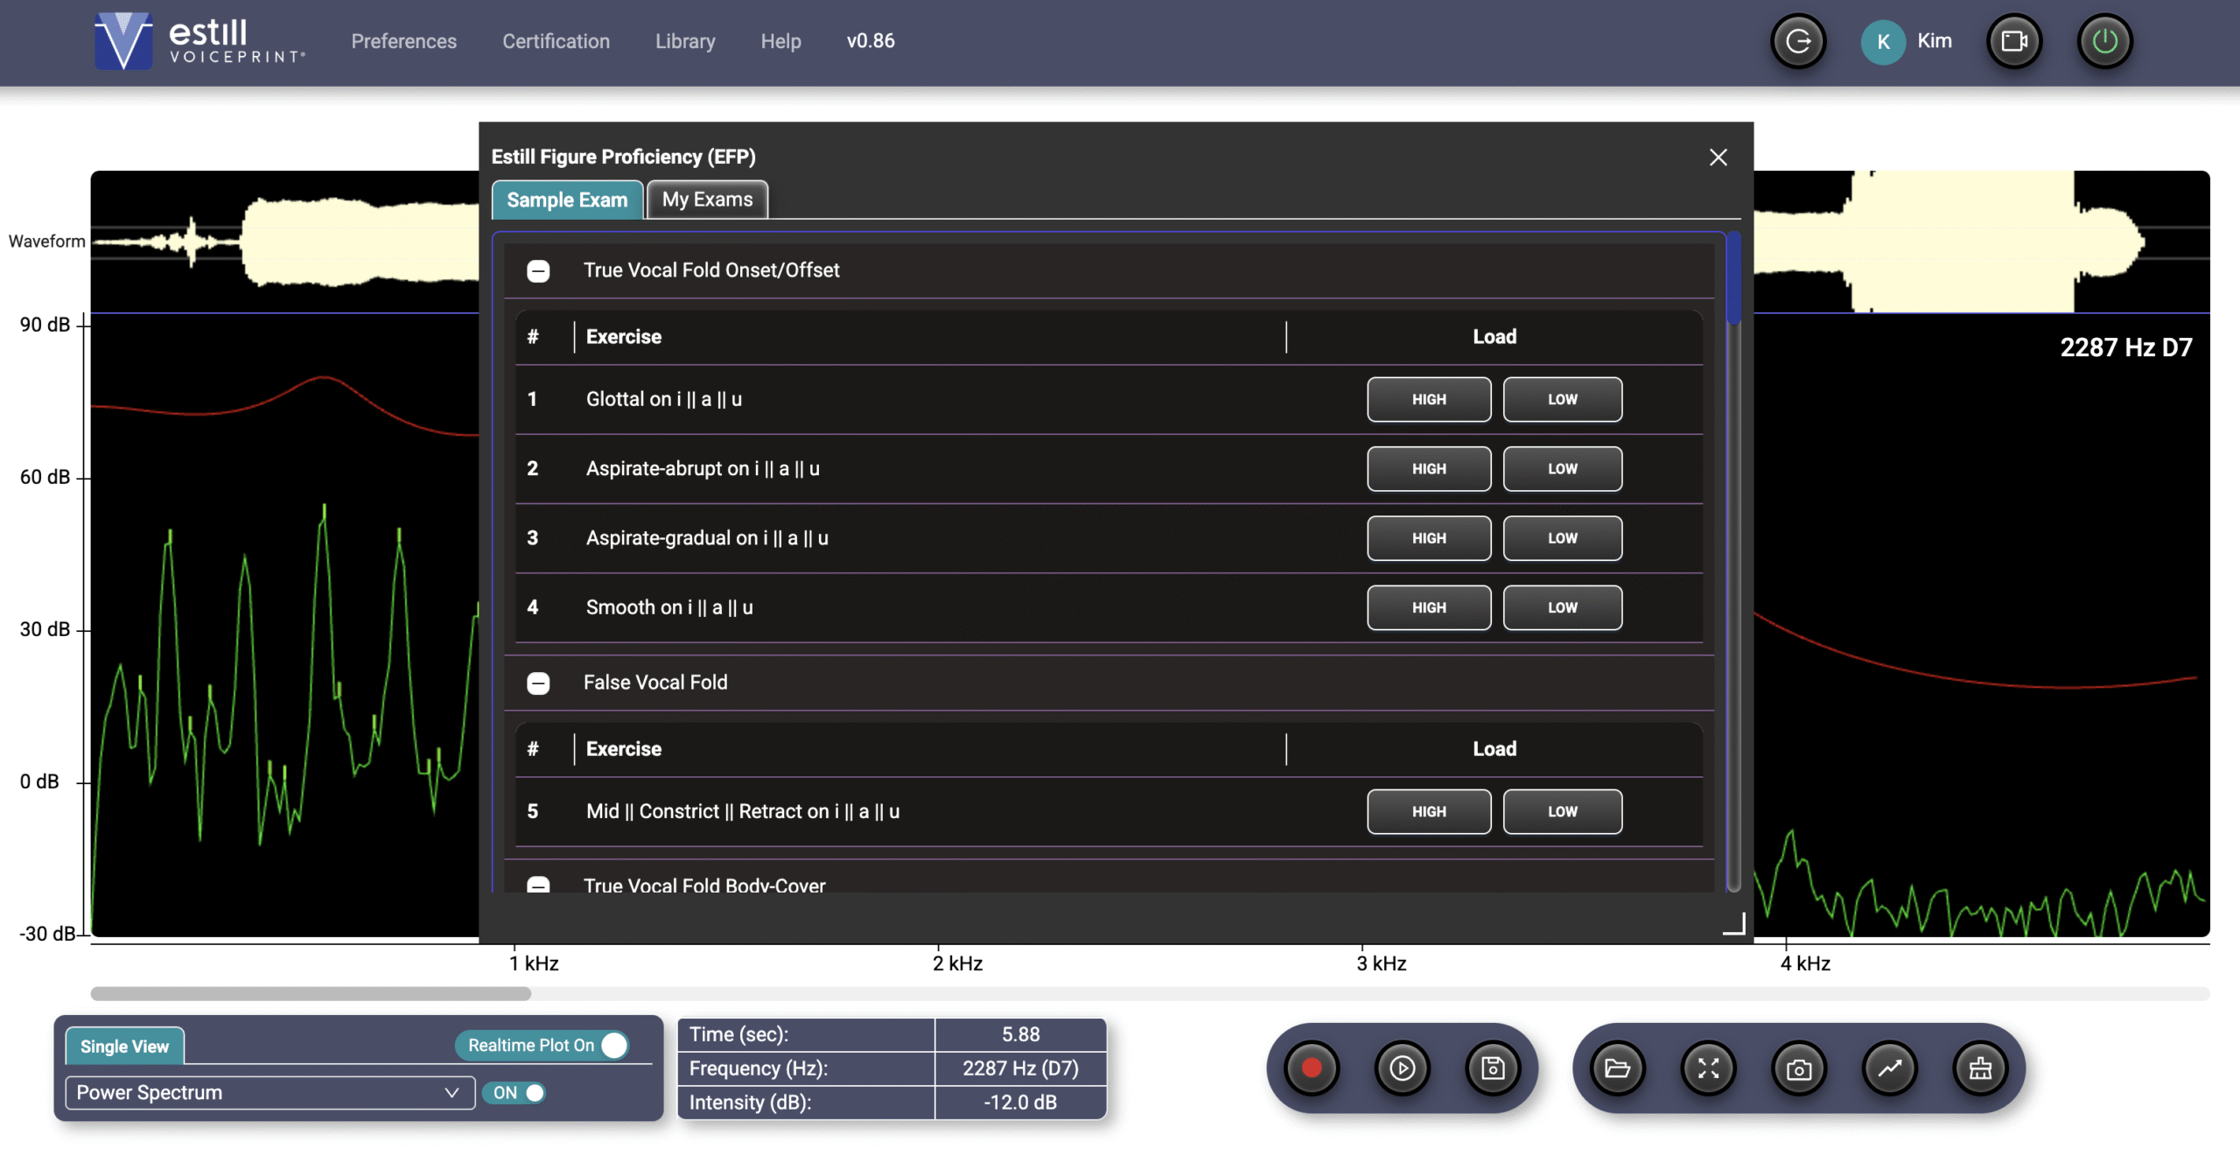
Task: Play back the recording
Action: [x=1403, y=1068]
